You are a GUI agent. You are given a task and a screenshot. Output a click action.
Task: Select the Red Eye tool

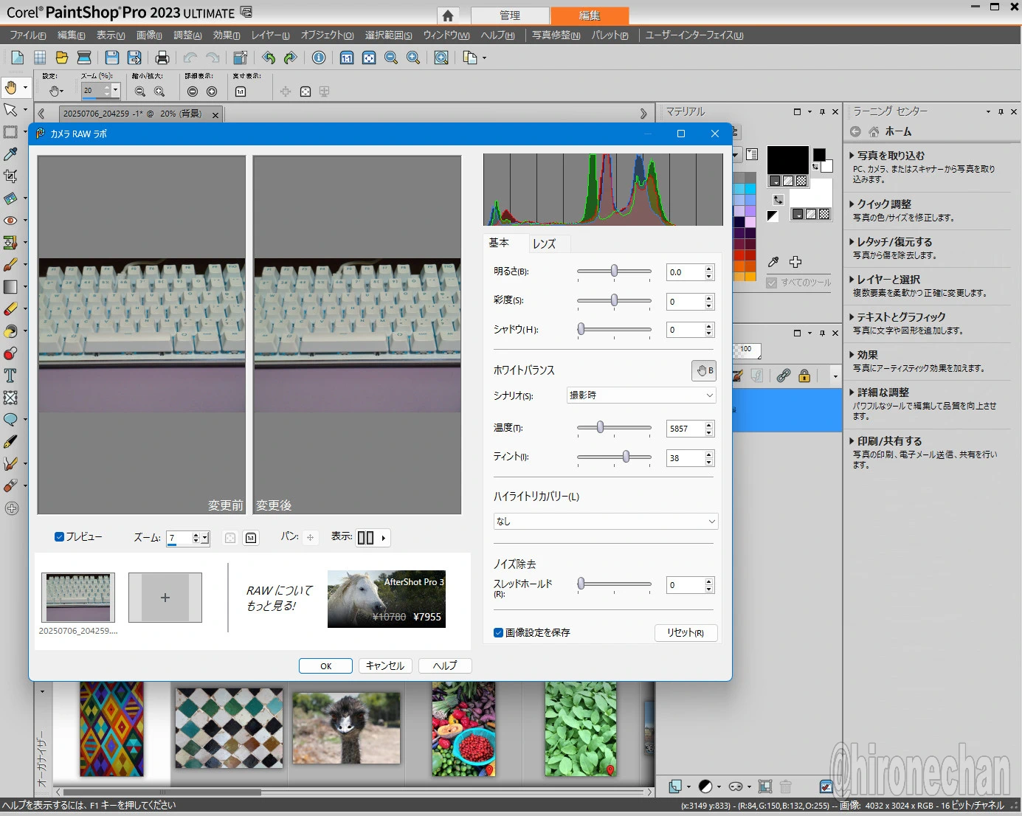point(10,220)
